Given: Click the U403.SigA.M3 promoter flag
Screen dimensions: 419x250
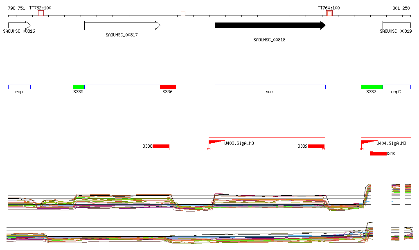Looking at the screenshot, I should (216, 142).
